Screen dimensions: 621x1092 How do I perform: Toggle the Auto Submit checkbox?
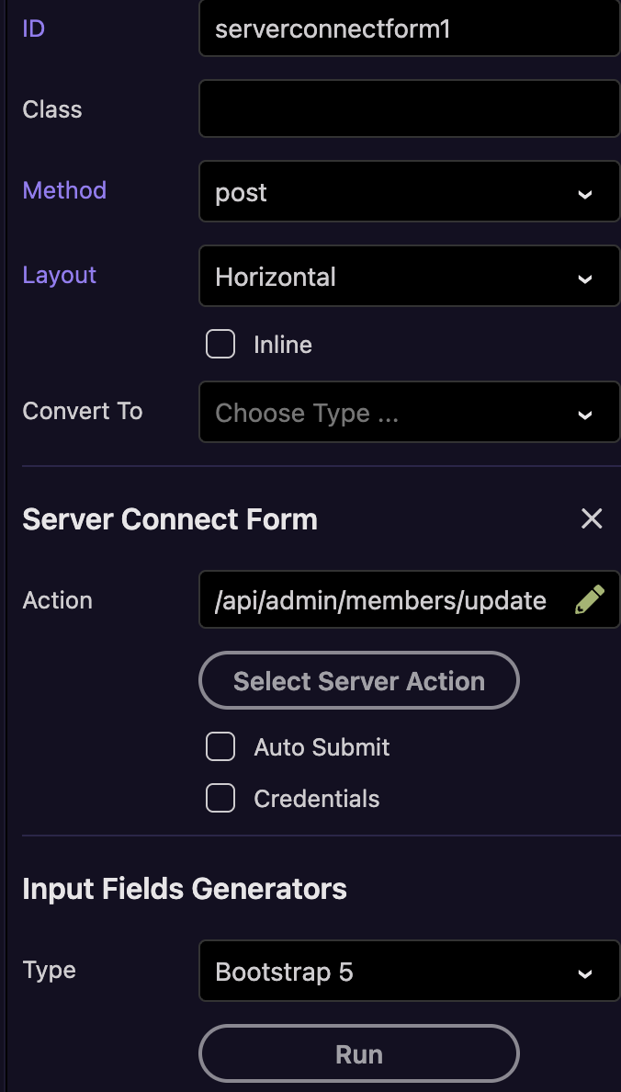coord(220,747)
